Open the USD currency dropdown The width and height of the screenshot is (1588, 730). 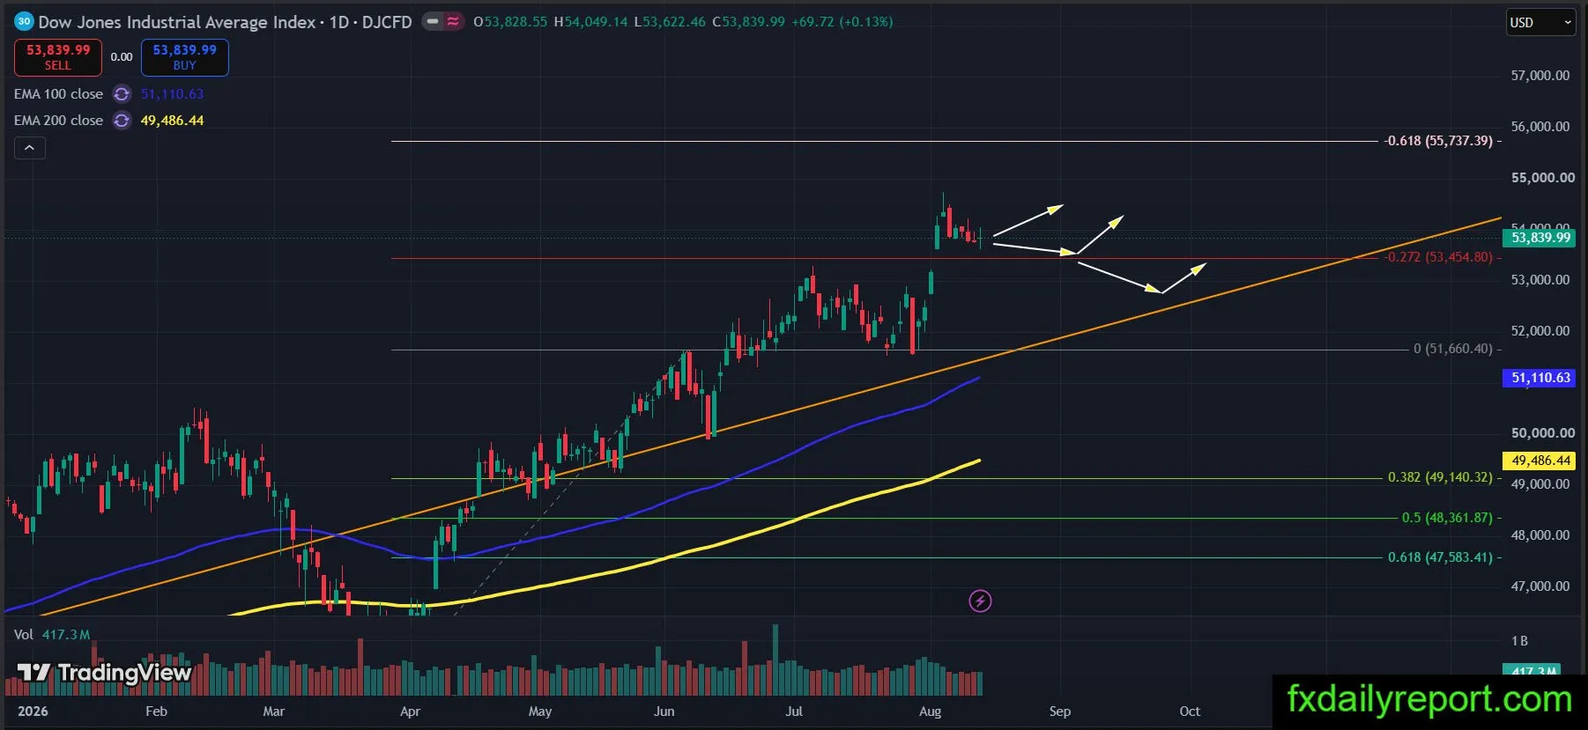click(1540, 23)
